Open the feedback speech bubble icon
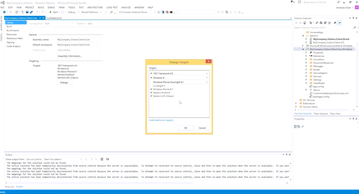 click(299, 2)
